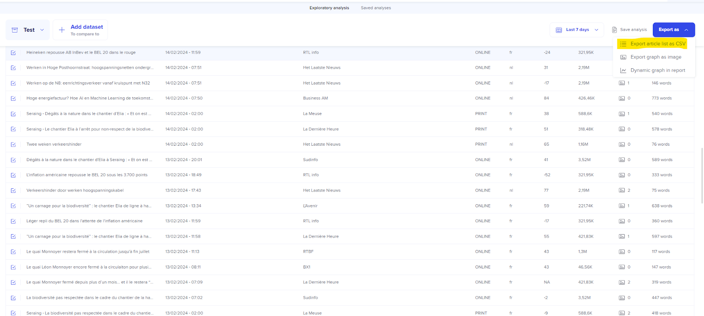Choose Export graph as image
Image resolution: width=704 pixels, height=316 pixels.
(x=651, y=57)
